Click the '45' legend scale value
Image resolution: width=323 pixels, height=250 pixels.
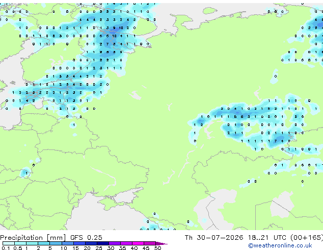tap(146, 248)
